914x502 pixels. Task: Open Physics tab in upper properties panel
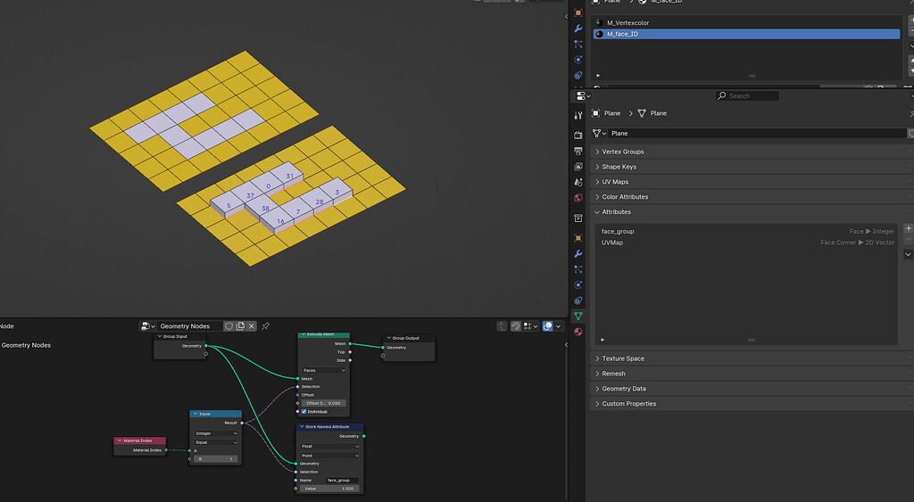point(578,60)
